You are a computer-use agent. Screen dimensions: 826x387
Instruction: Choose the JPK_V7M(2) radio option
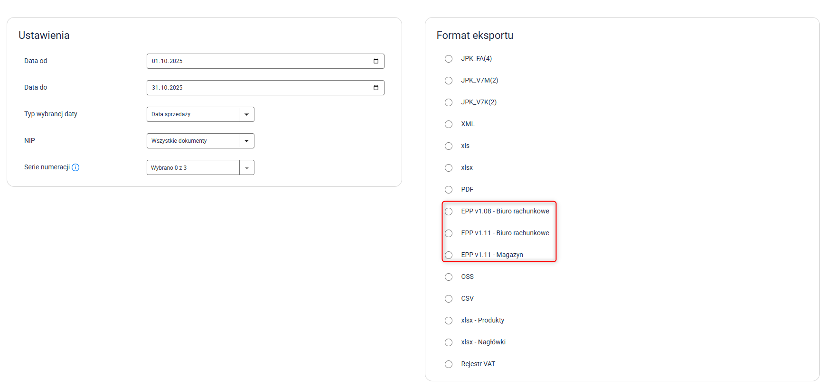449,81
